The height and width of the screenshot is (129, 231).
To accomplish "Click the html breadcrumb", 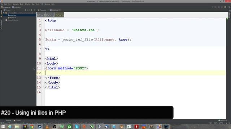I will (41, 15).
